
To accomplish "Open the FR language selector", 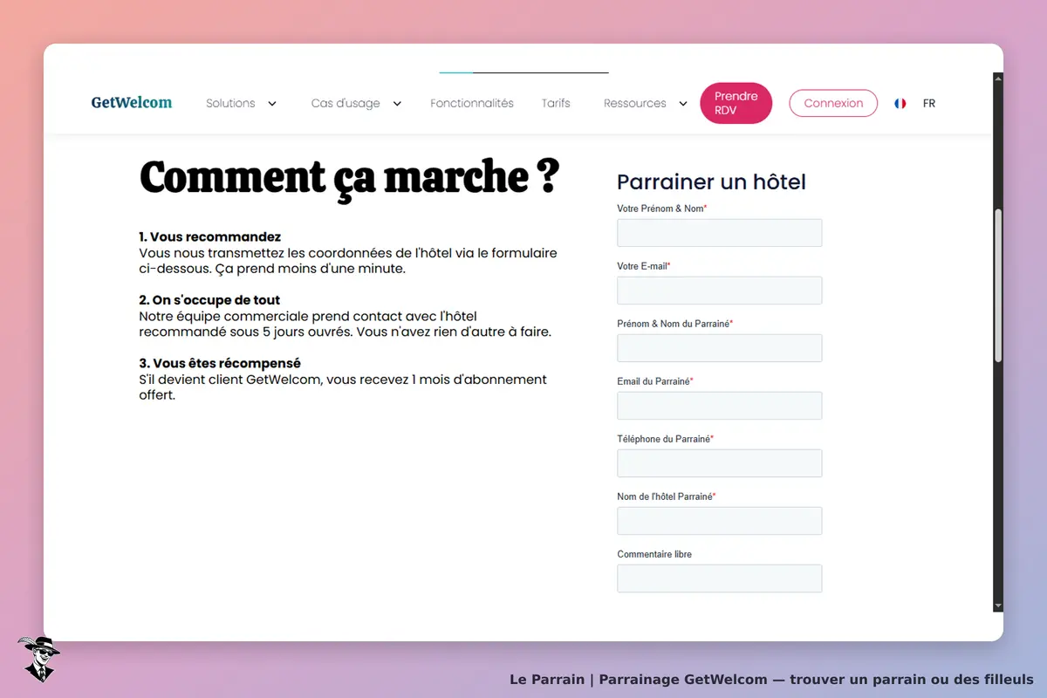I will (929, 103).
